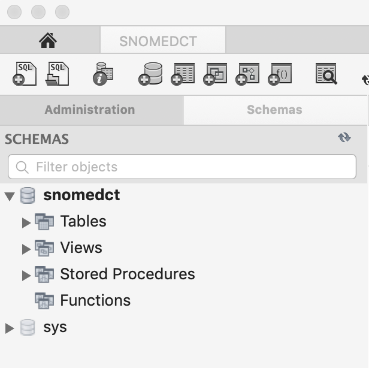Switch to the Schemas tab
The image size is (369, 368).
[276, 110]
